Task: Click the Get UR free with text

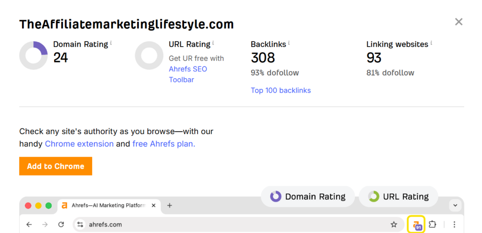Action: pyautogui.click(x=196, y=58)
